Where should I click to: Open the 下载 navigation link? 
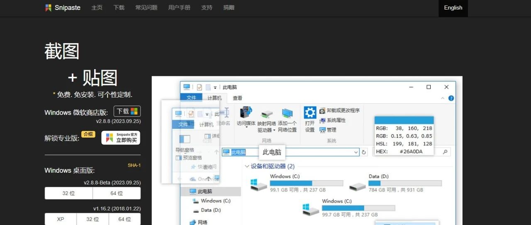point(119,7)
